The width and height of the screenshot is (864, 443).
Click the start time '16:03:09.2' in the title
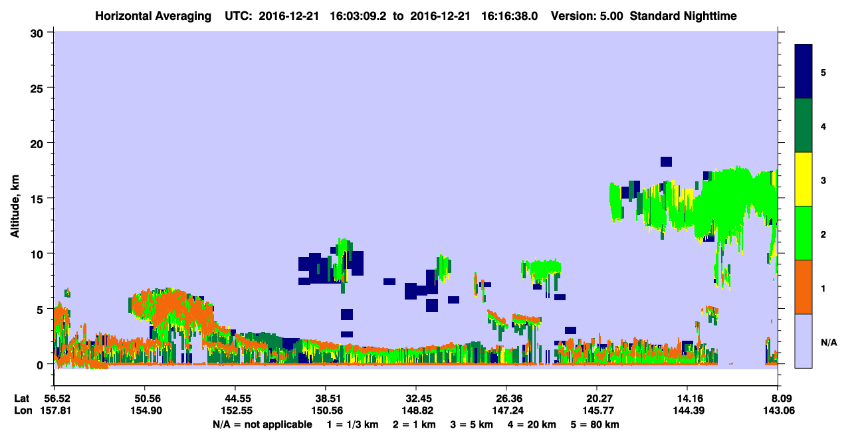(360, 15)
